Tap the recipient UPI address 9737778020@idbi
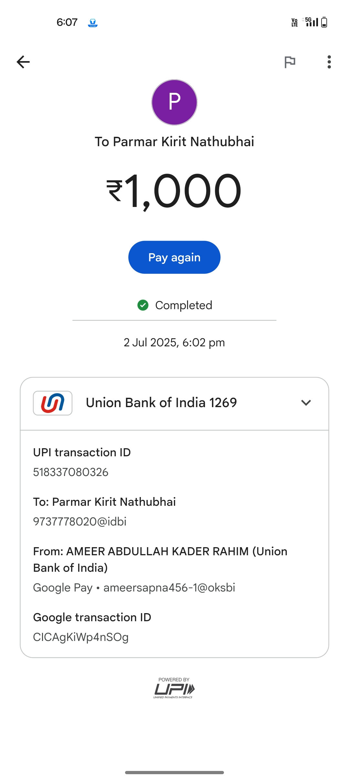The image size is (349, 780). 80,522
